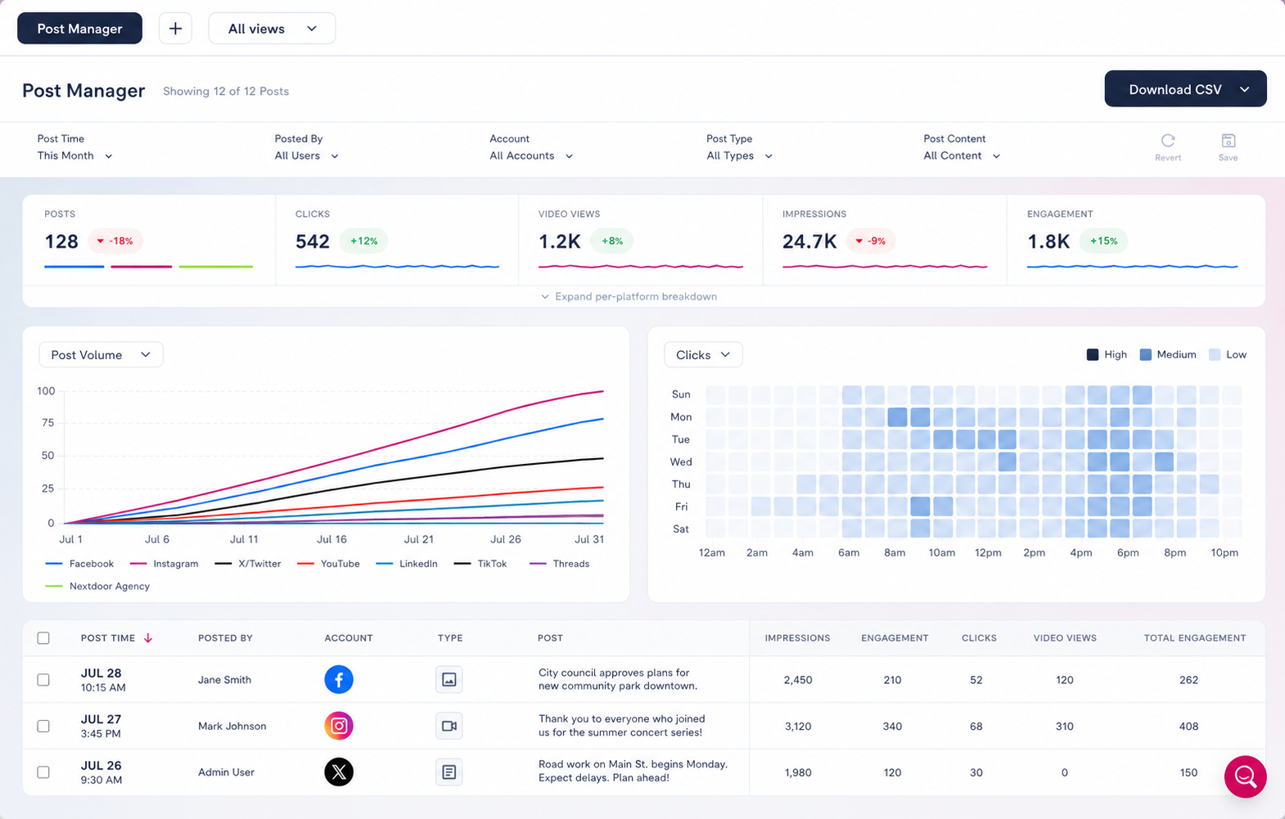This screenshot has width=1285, height=819.
Task: Check the Jul 28 post row checkbox
Action: point(43,680)
